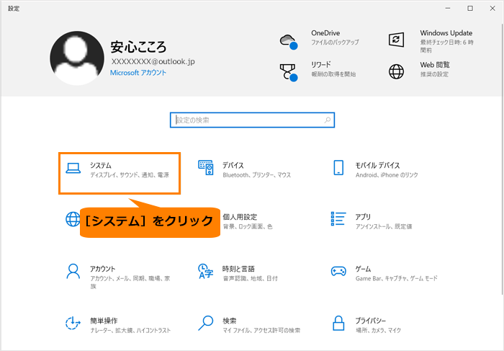This screenshot has width=504, height=351.
Task: Focus the 設定の検索 input field
Action: 252,120
